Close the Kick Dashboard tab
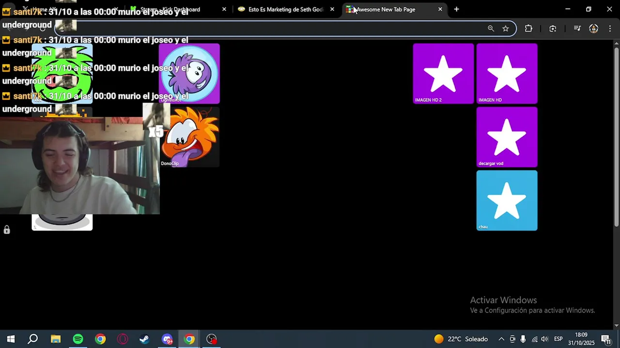The height and width of the screenshot is (348, 620). click(224, 9)
